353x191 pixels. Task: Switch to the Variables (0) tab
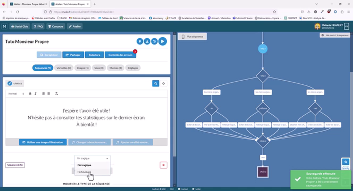[64, 68]
